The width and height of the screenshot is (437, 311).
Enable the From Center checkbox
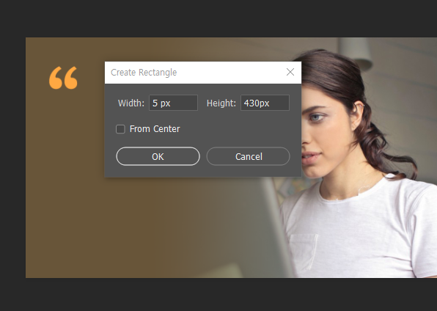tap(120, 129)
